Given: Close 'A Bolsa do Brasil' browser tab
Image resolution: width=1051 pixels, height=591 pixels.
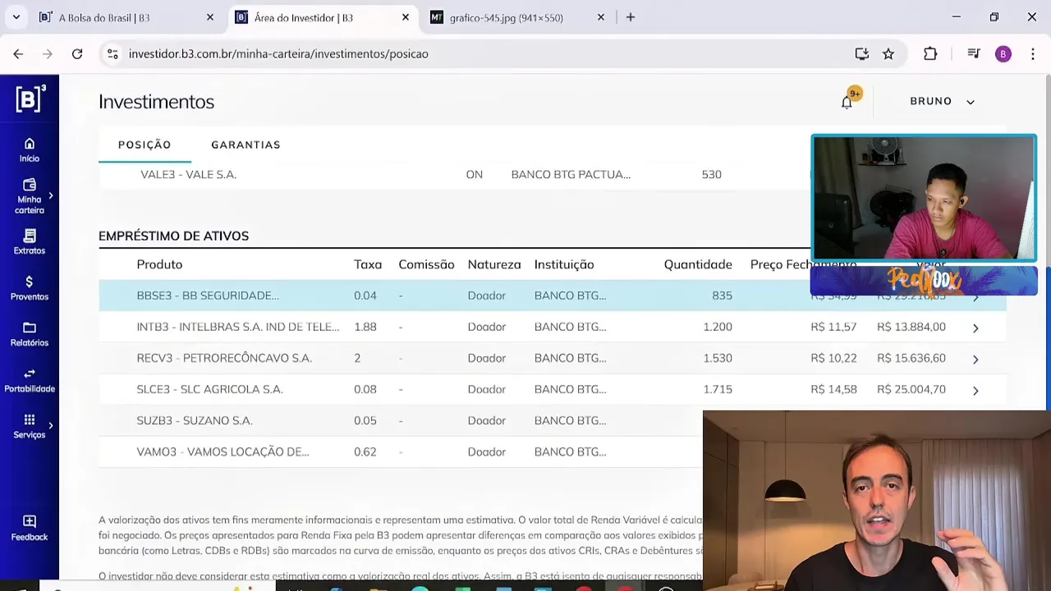Looking at the screenshot, I should [x=210, y=17].
